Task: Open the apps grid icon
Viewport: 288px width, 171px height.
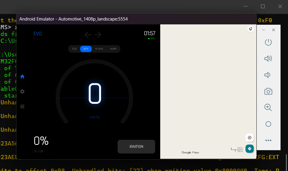Action: [x=22, y=106]
